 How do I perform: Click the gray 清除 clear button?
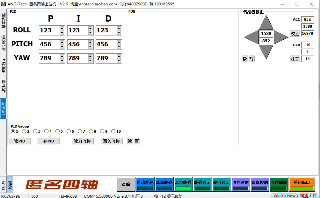click(126, 184)
